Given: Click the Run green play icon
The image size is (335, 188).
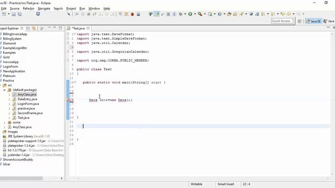Looking at the screenshot, I should [190, 14].
